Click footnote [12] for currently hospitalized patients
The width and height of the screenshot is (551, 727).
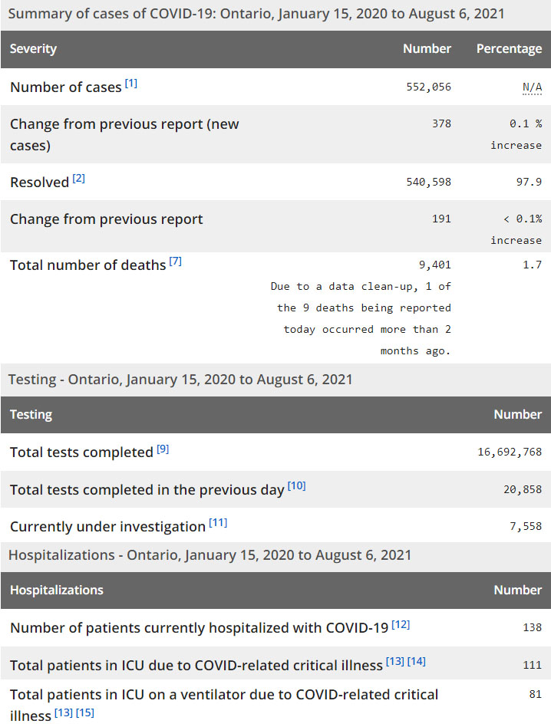click(x=401, y=624)
